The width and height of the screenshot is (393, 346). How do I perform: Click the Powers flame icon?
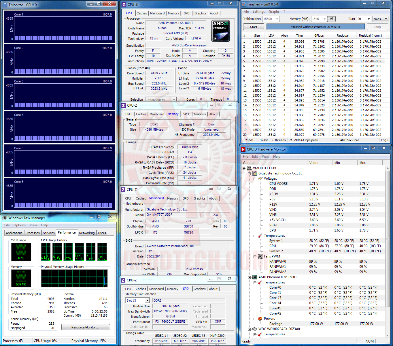point(260,319)
